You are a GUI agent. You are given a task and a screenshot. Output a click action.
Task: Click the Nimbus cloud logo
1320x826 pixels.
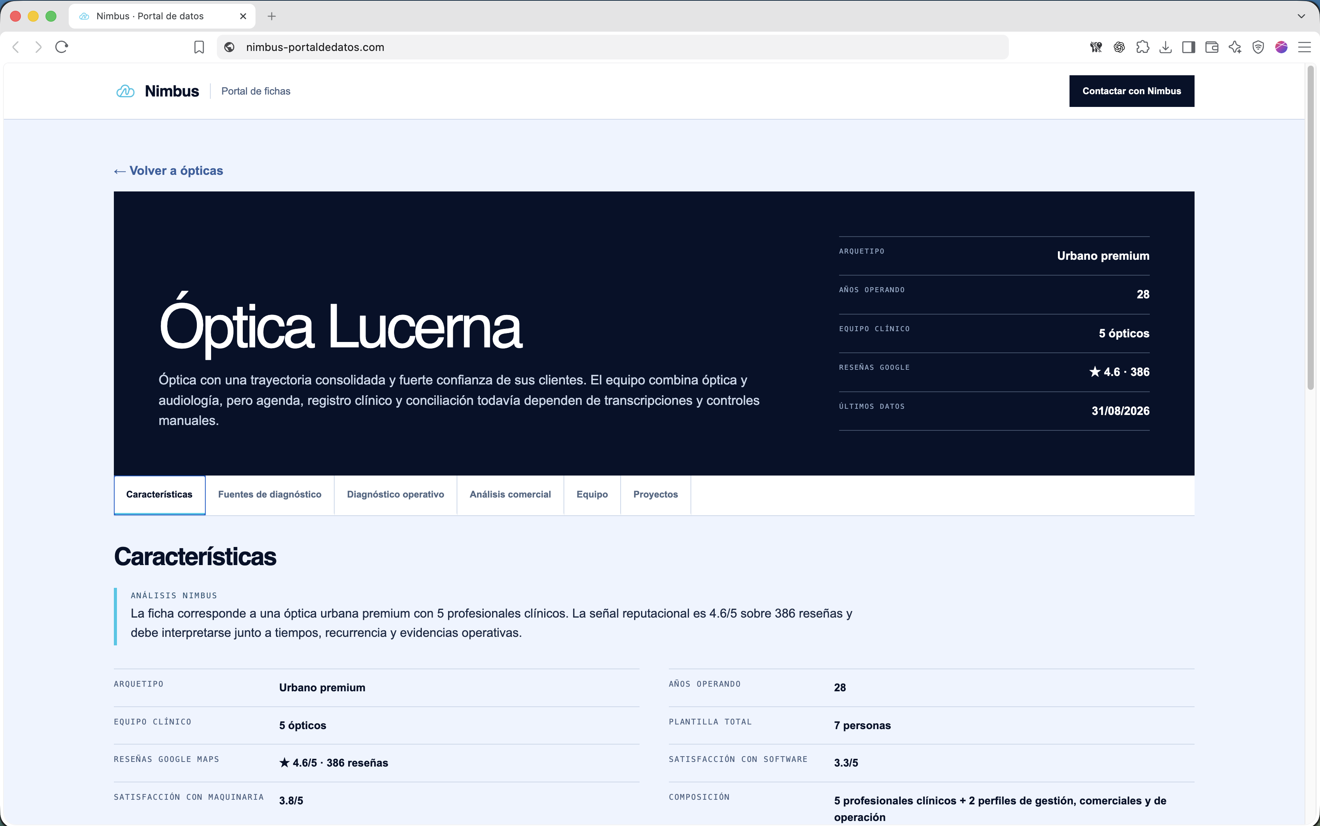pos(125,91)
